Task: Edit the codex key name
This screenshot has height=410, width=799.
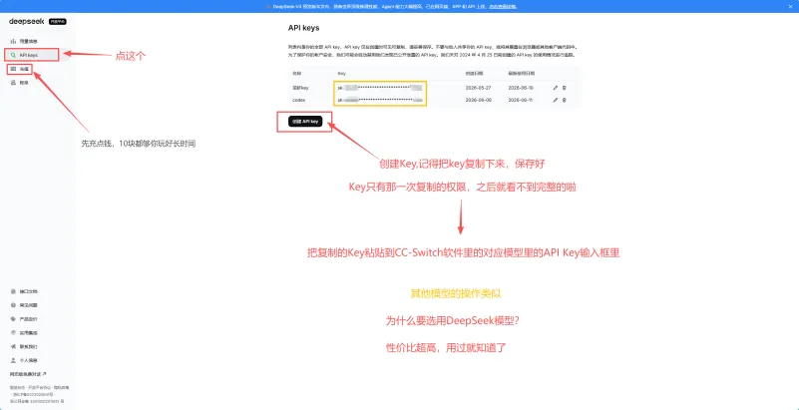Action: pyautogui.click(x=556, y=100)
